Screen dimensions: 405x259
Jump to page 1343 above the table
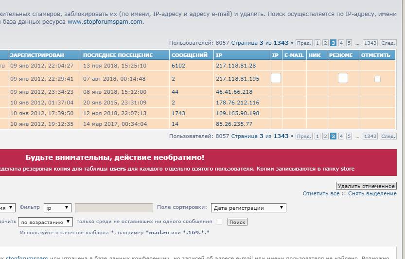[370, 43]
